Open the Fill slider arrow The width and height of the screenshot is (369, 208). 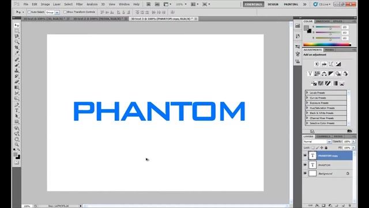tap(353, 148)
